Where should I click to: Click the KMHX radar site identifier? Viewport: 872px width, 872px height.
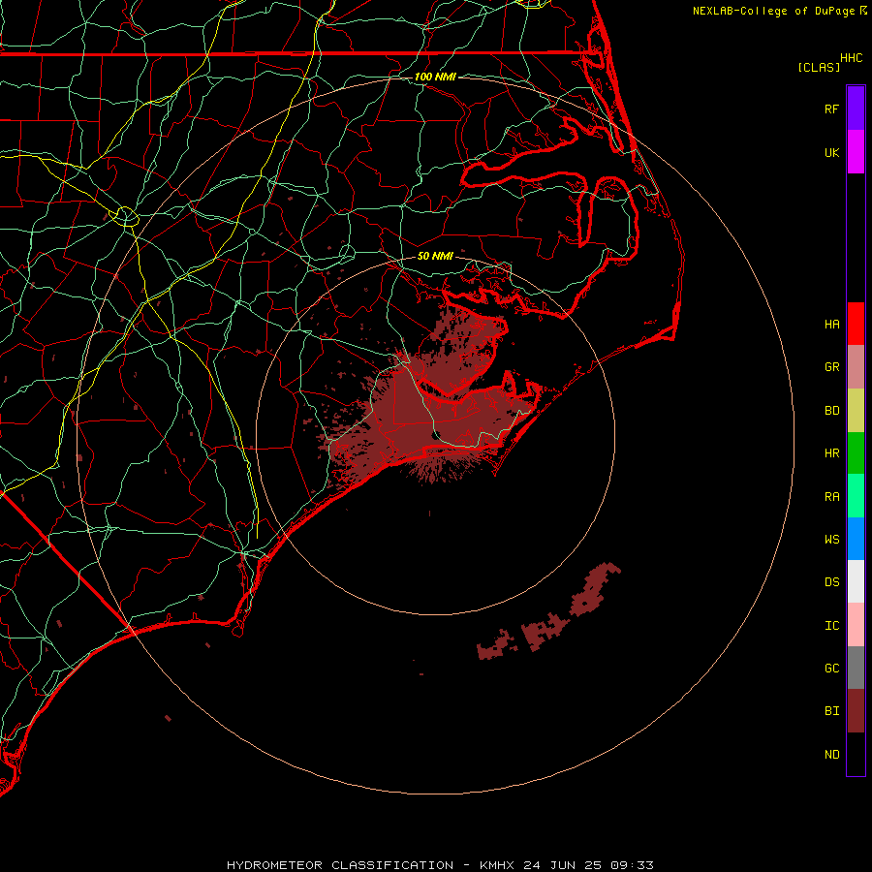pyautogui.click(x=497, y=865)
